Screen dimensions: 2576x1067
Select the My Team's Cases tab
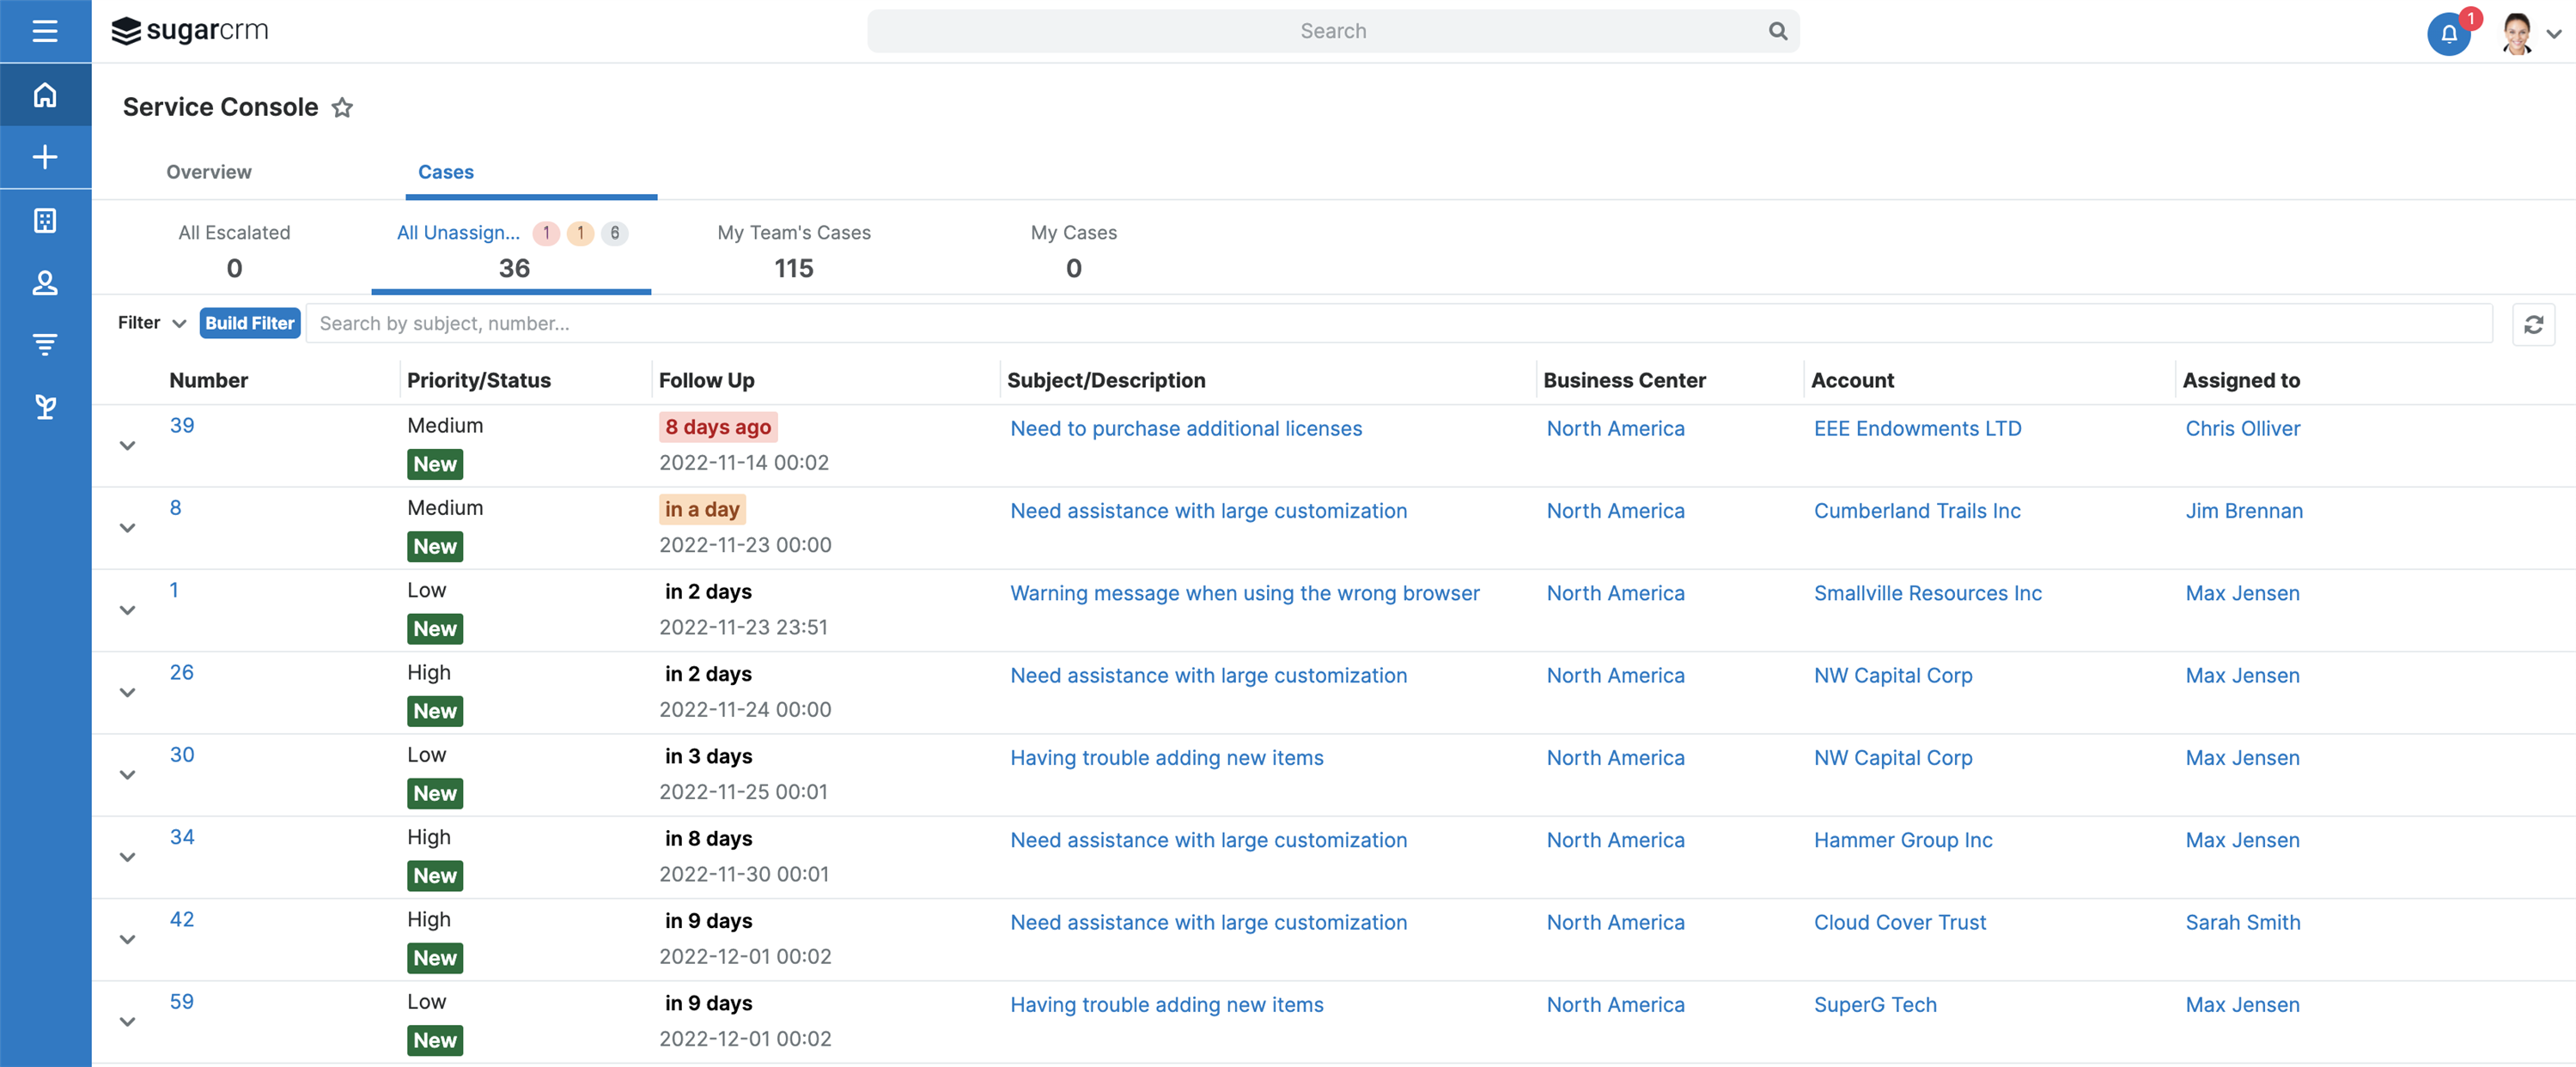(x=793, y=250)
